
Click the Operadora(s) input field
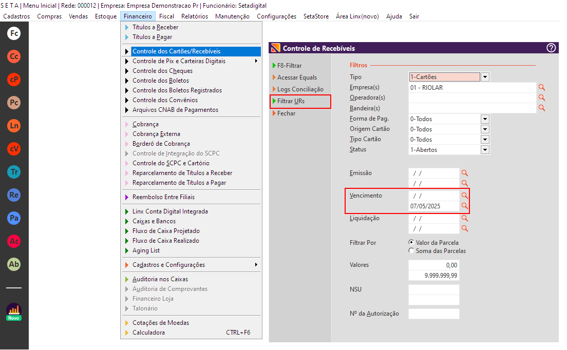click(x=472, y=98)
